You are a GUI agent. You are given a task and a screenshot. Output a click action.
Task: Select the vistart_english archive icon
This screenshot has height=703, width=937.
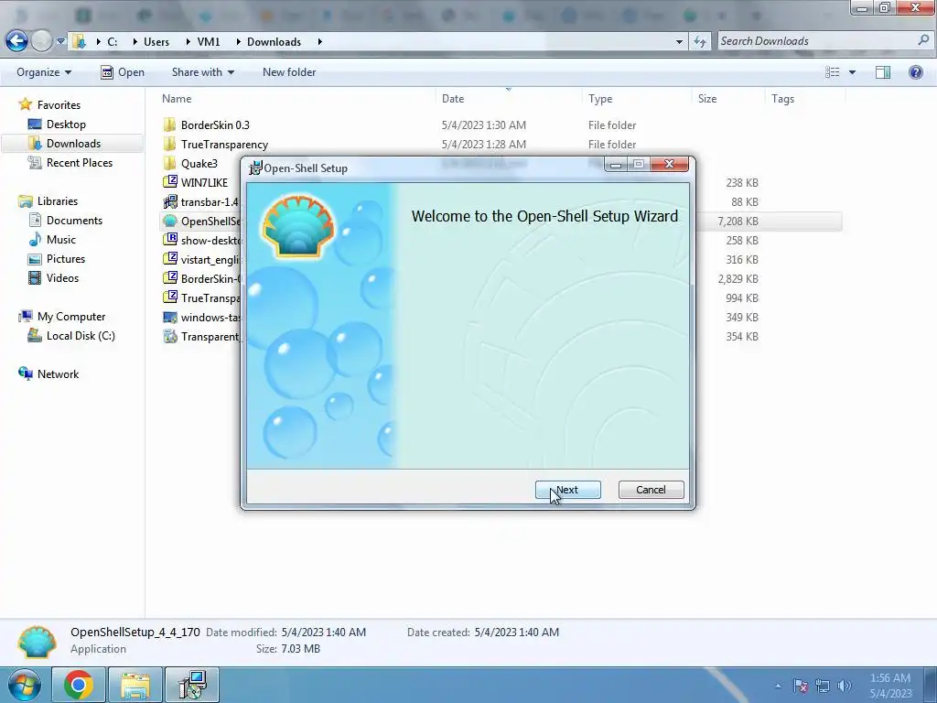coord(169,259)
